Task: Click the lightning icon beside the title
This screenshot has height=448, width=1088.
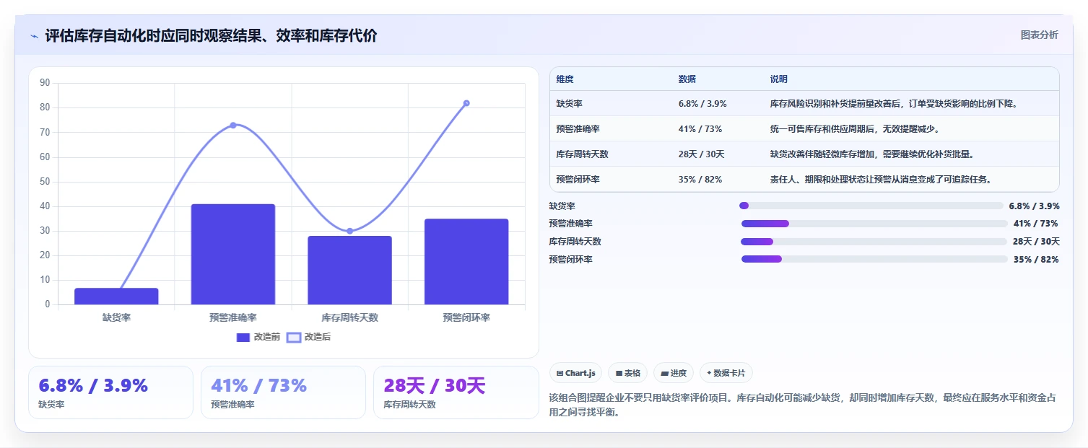Action: [34, 36]
